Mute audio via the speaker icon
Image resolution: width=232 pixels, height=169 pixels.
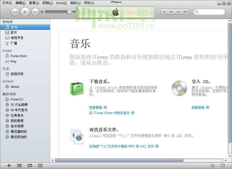pos(42,12)
